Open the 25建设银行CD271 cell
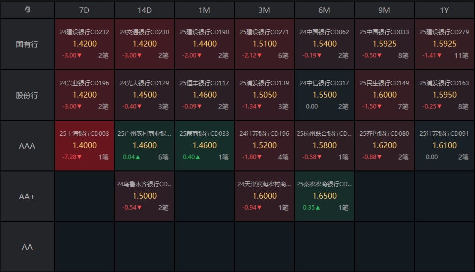 pyautogui.click(x=264, y=44)
